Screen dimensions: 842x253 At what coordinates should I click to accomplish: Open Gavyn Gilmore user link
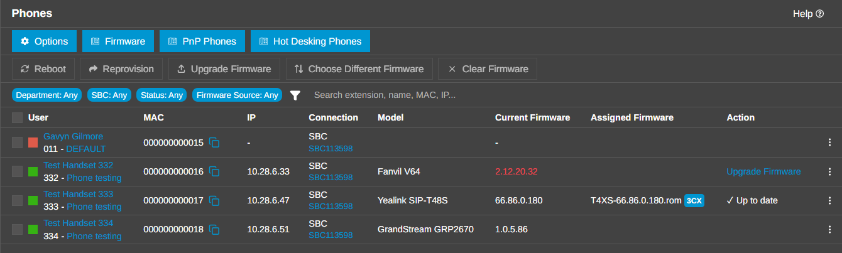coord(73,136)
